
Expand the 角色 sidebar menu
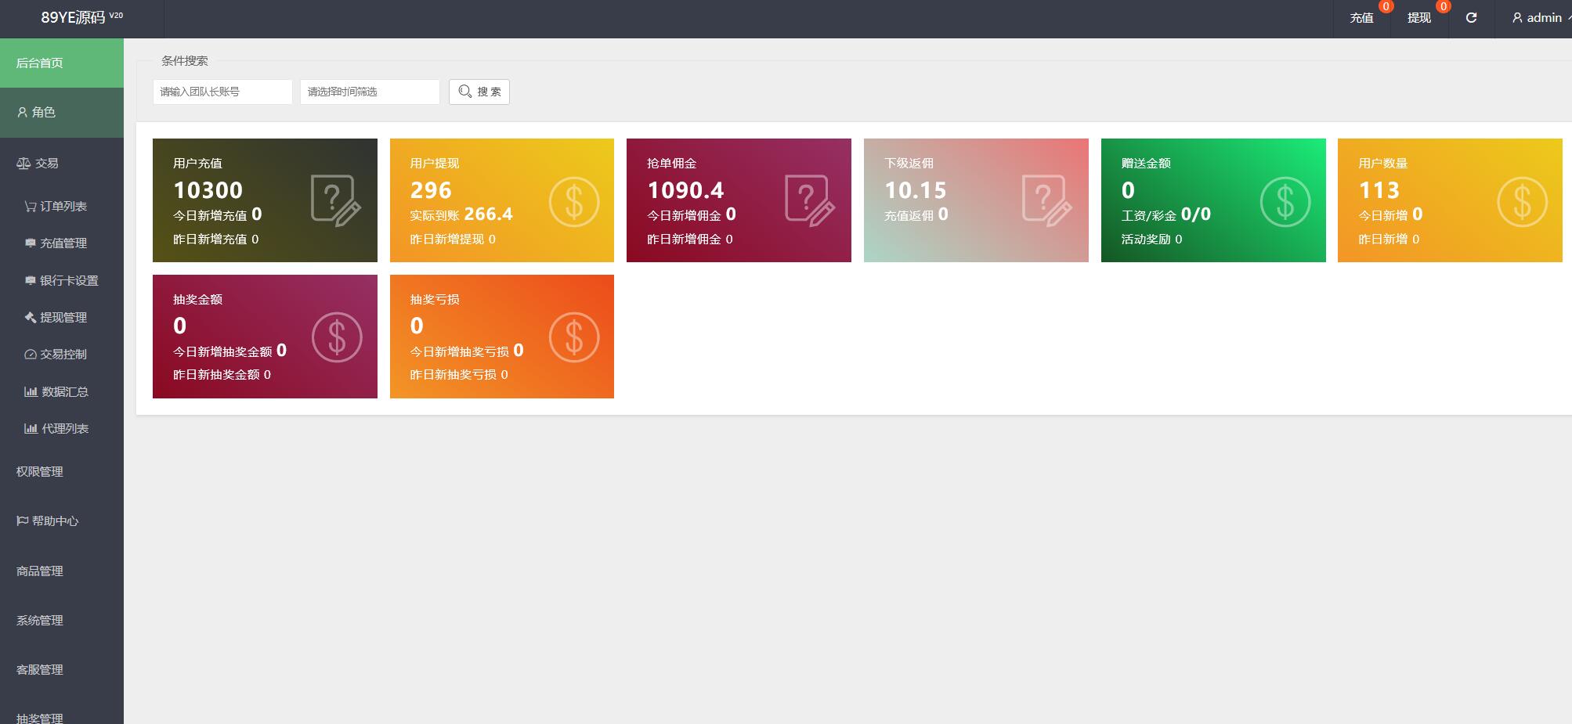click(x=62, y=113)
